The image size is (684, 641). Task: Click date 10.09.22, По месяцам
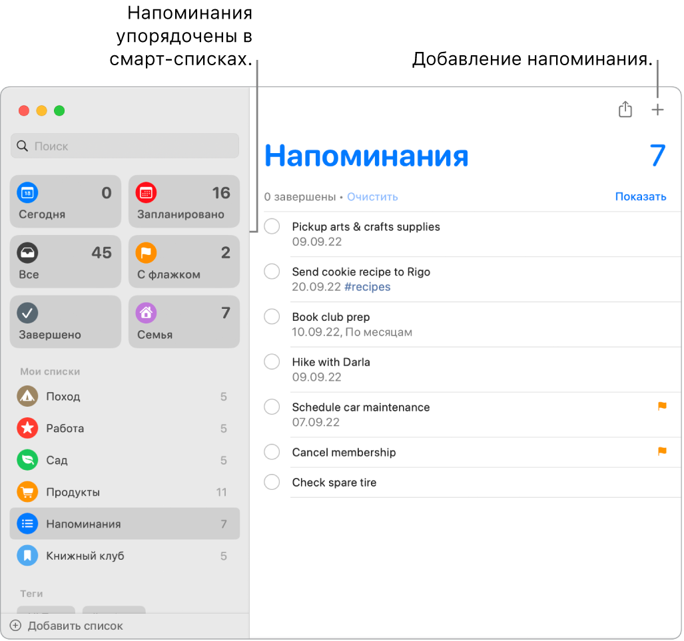pos(352,332)
